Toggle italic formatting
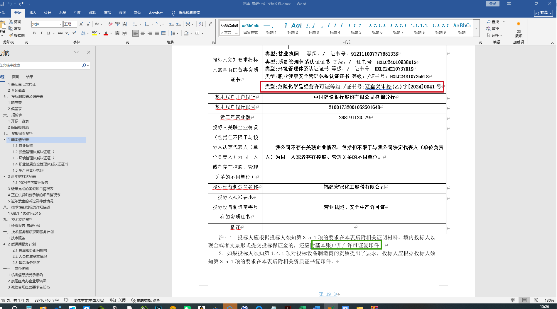557x309 pixels. click(41, 33)
